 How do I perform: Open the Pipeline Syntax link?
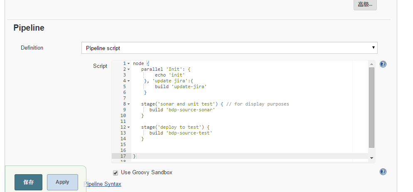(103, 184)
